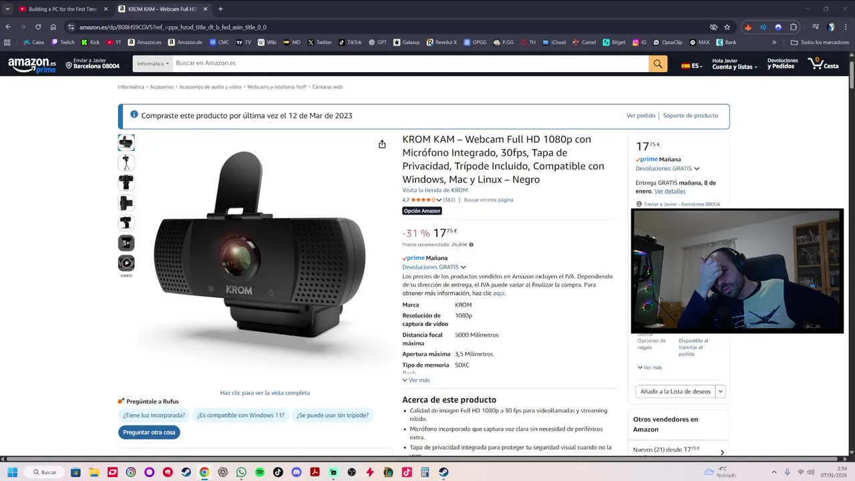Click Ver pedido link
This screenshot has height=481, width=855.
pos(641,116)
